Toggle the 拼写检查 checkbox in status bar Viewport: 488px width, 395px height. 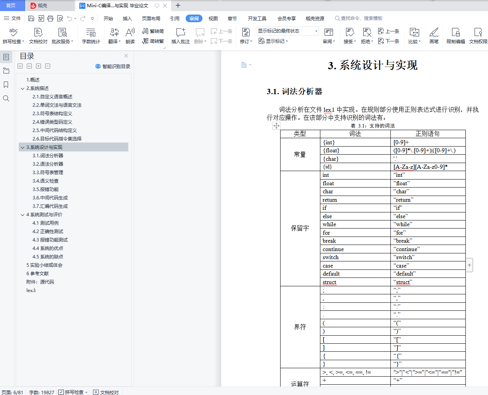tap(60, 392)
